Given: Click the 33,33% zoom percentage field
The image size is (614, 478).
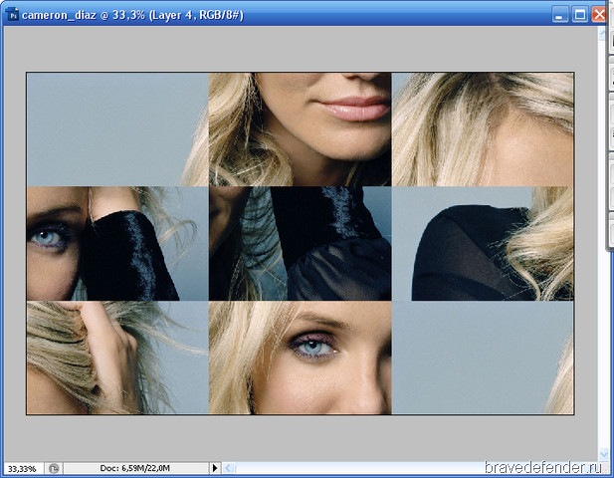Looking at the screenshot, I should click(22, 469).
